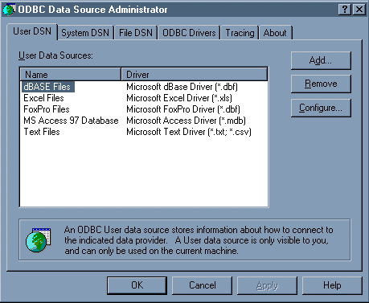Screen dimensions: 369x303
Task: Open the System DSN tab
Action: [x=85, y=33]
